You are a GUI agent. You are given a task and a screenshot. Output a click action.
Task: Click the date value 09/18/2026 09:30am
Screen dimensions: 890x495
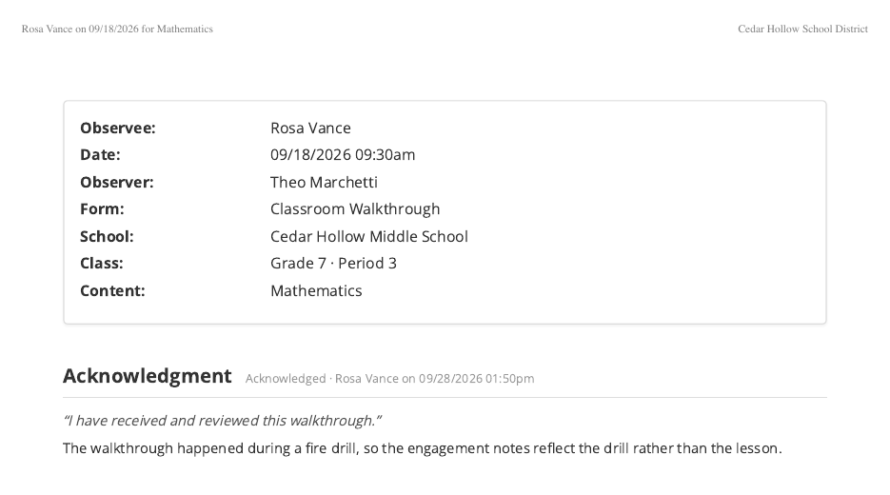[x=343, y=154]
